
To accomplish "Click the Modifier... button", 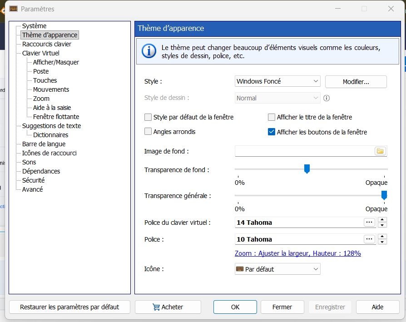I will (x=356, y=82).
